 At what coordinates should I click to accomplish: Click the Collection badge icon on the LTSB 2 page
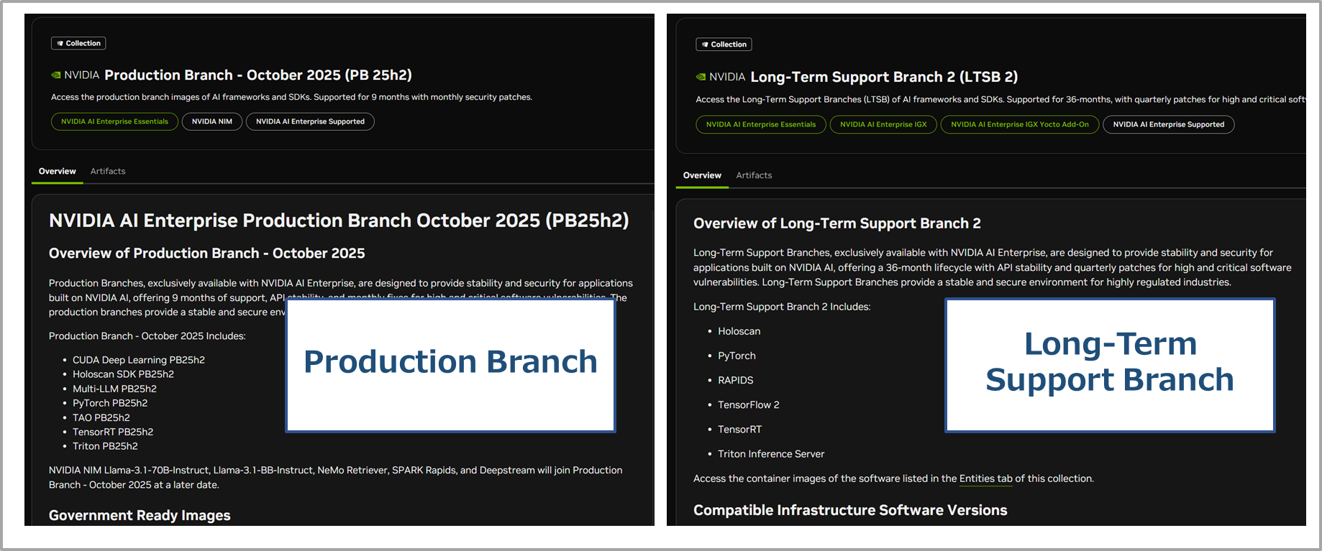click(705, 45)
